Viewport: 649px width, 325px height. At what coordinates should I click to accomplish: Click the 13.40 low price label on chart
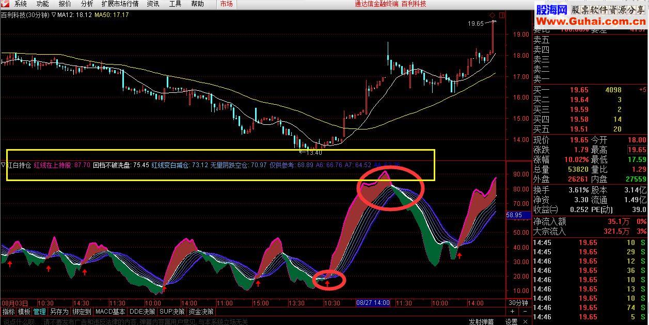coord(314,152)
